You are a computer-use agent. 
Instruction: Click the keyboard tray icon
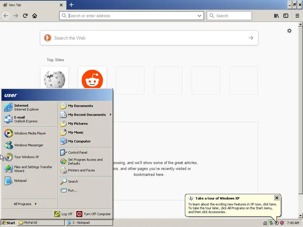265,223
